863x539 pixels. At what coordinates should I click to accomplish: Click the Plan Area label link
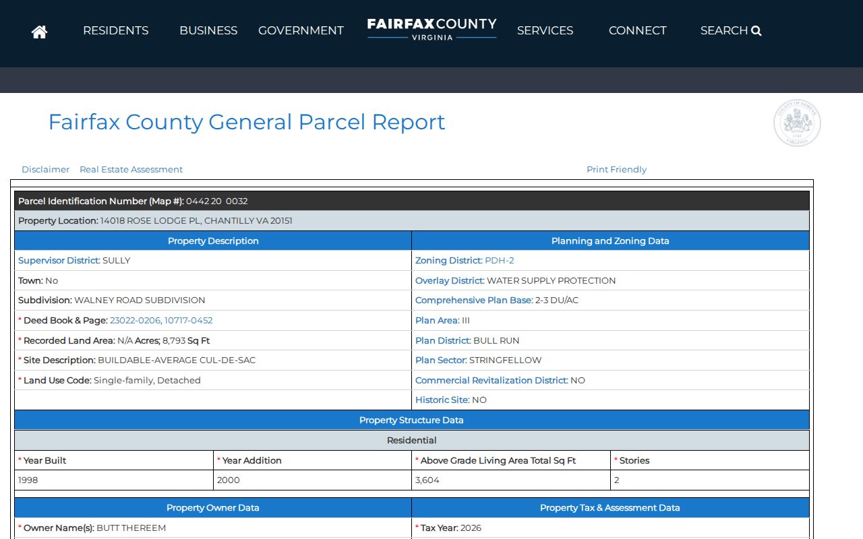(437, 321)
